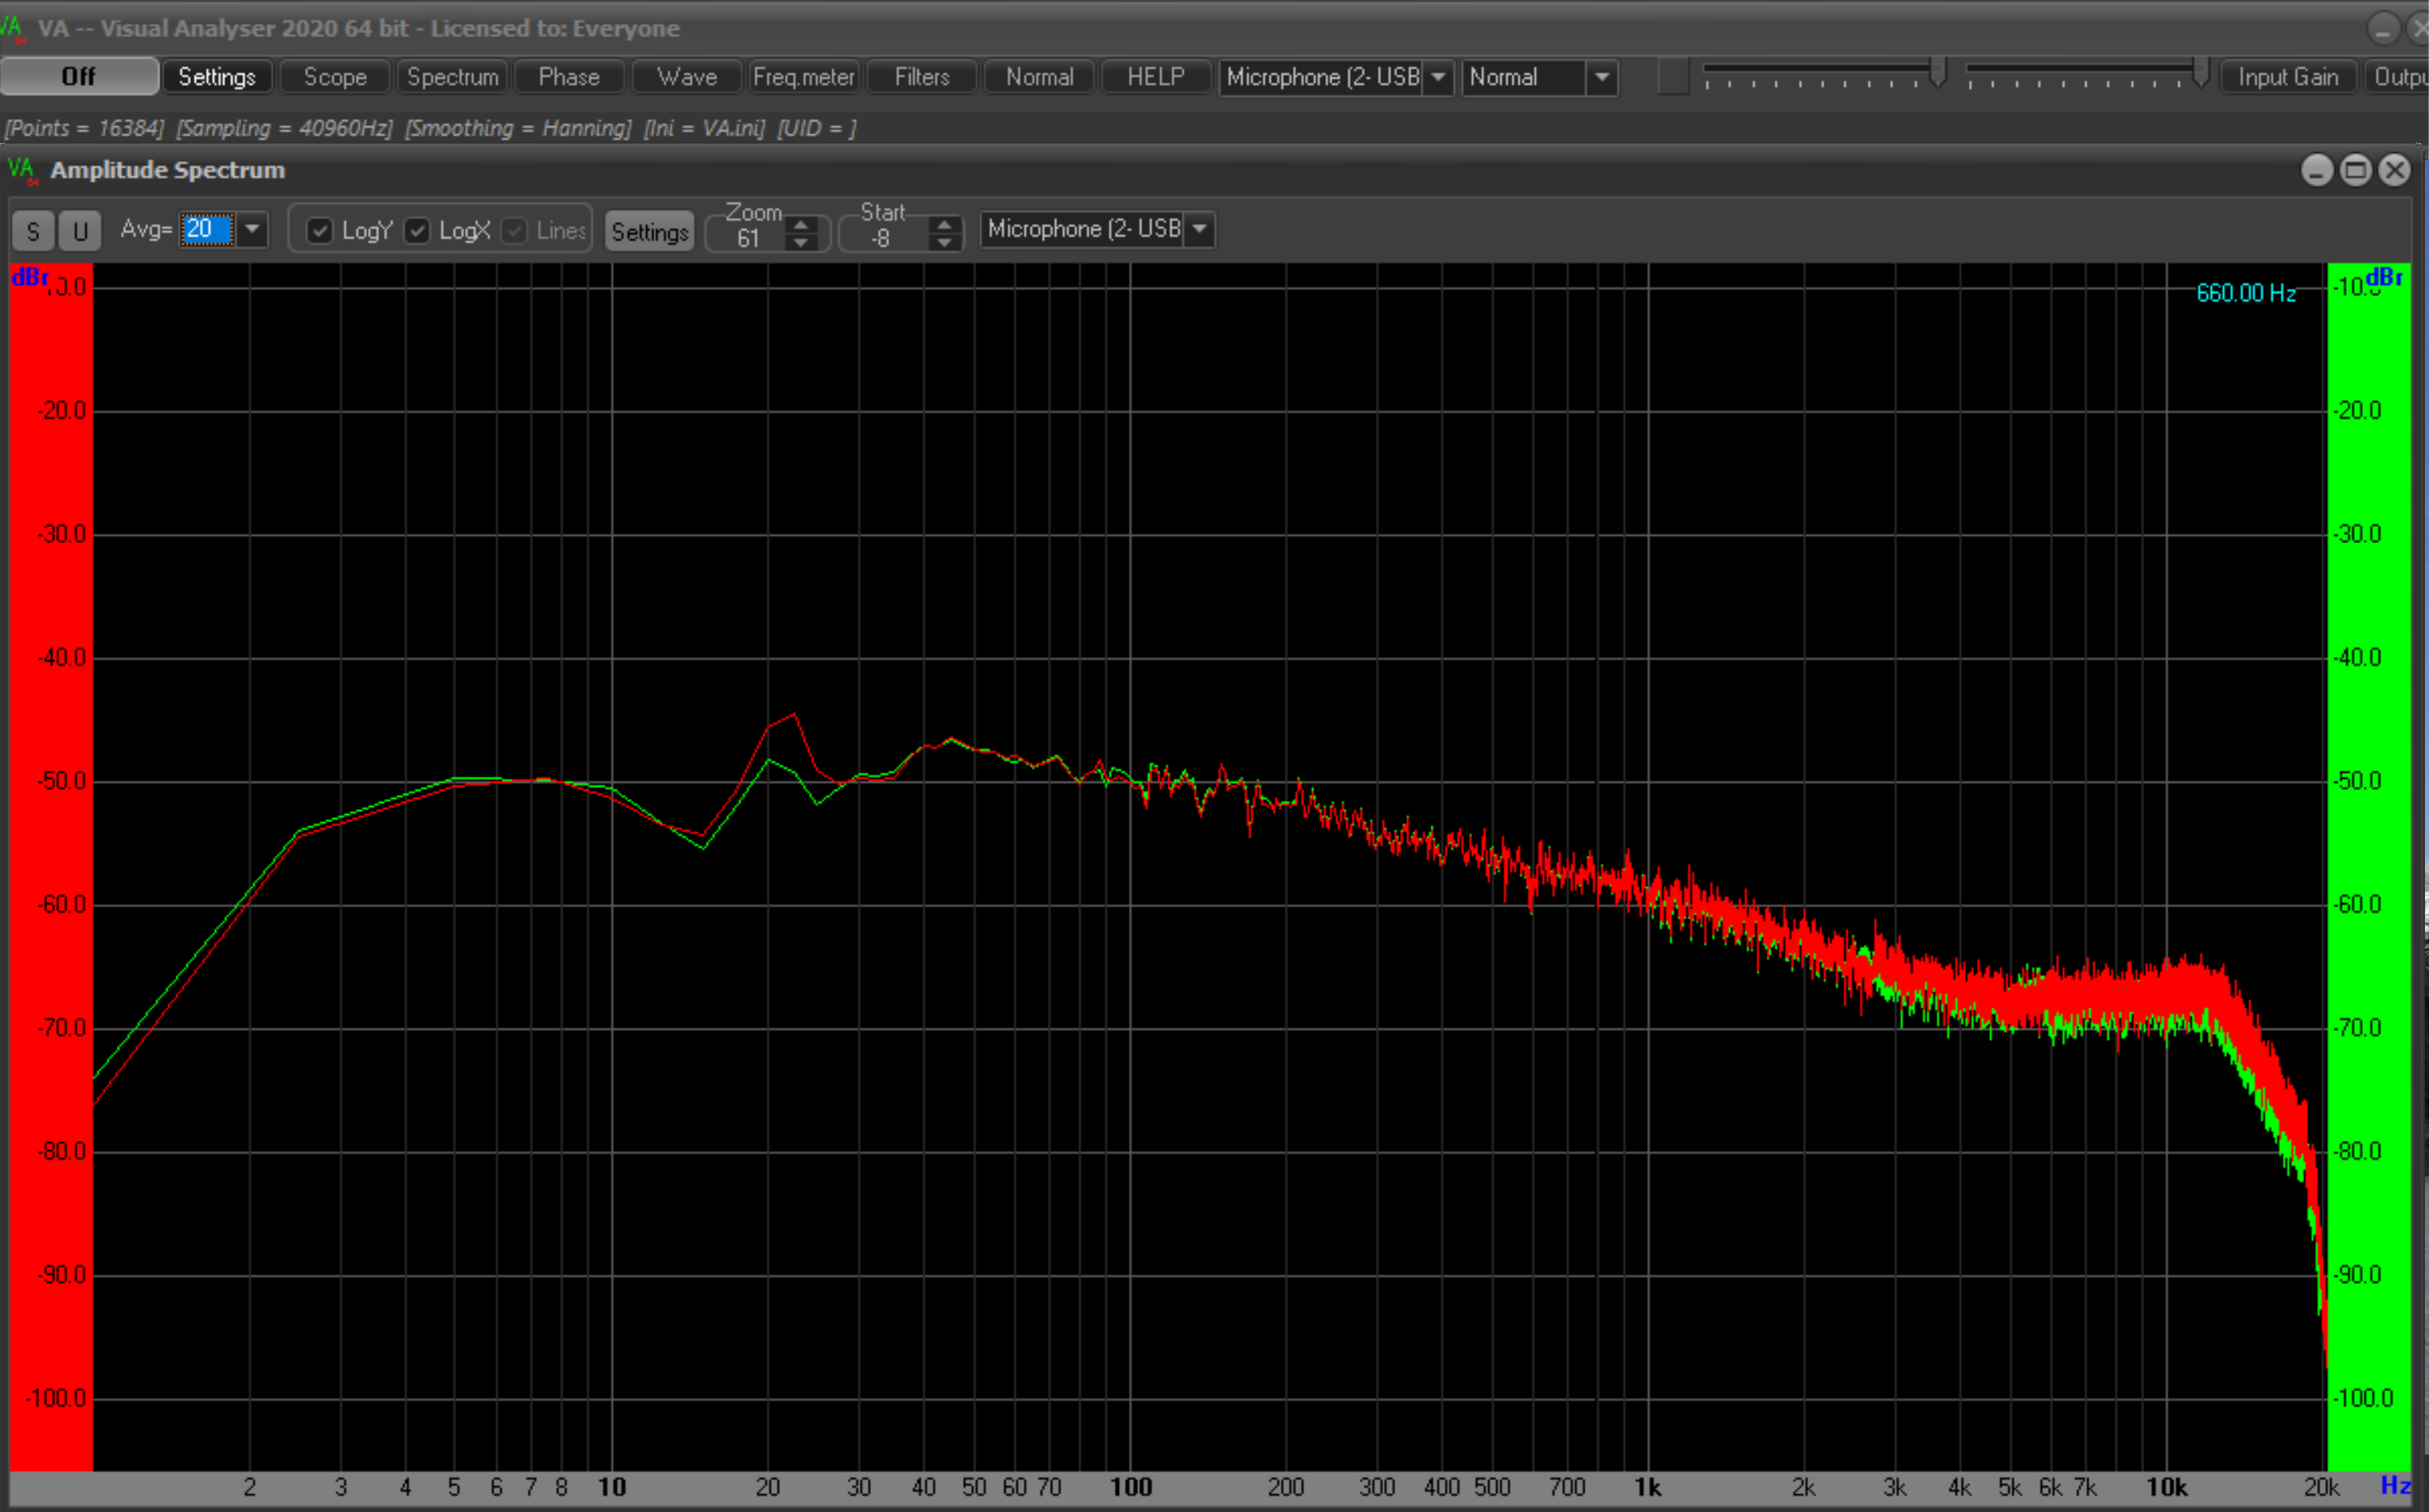2429x1512 pixels.
Task: Click the Smoothing = Hanning status text
Action: coord(518,128)
